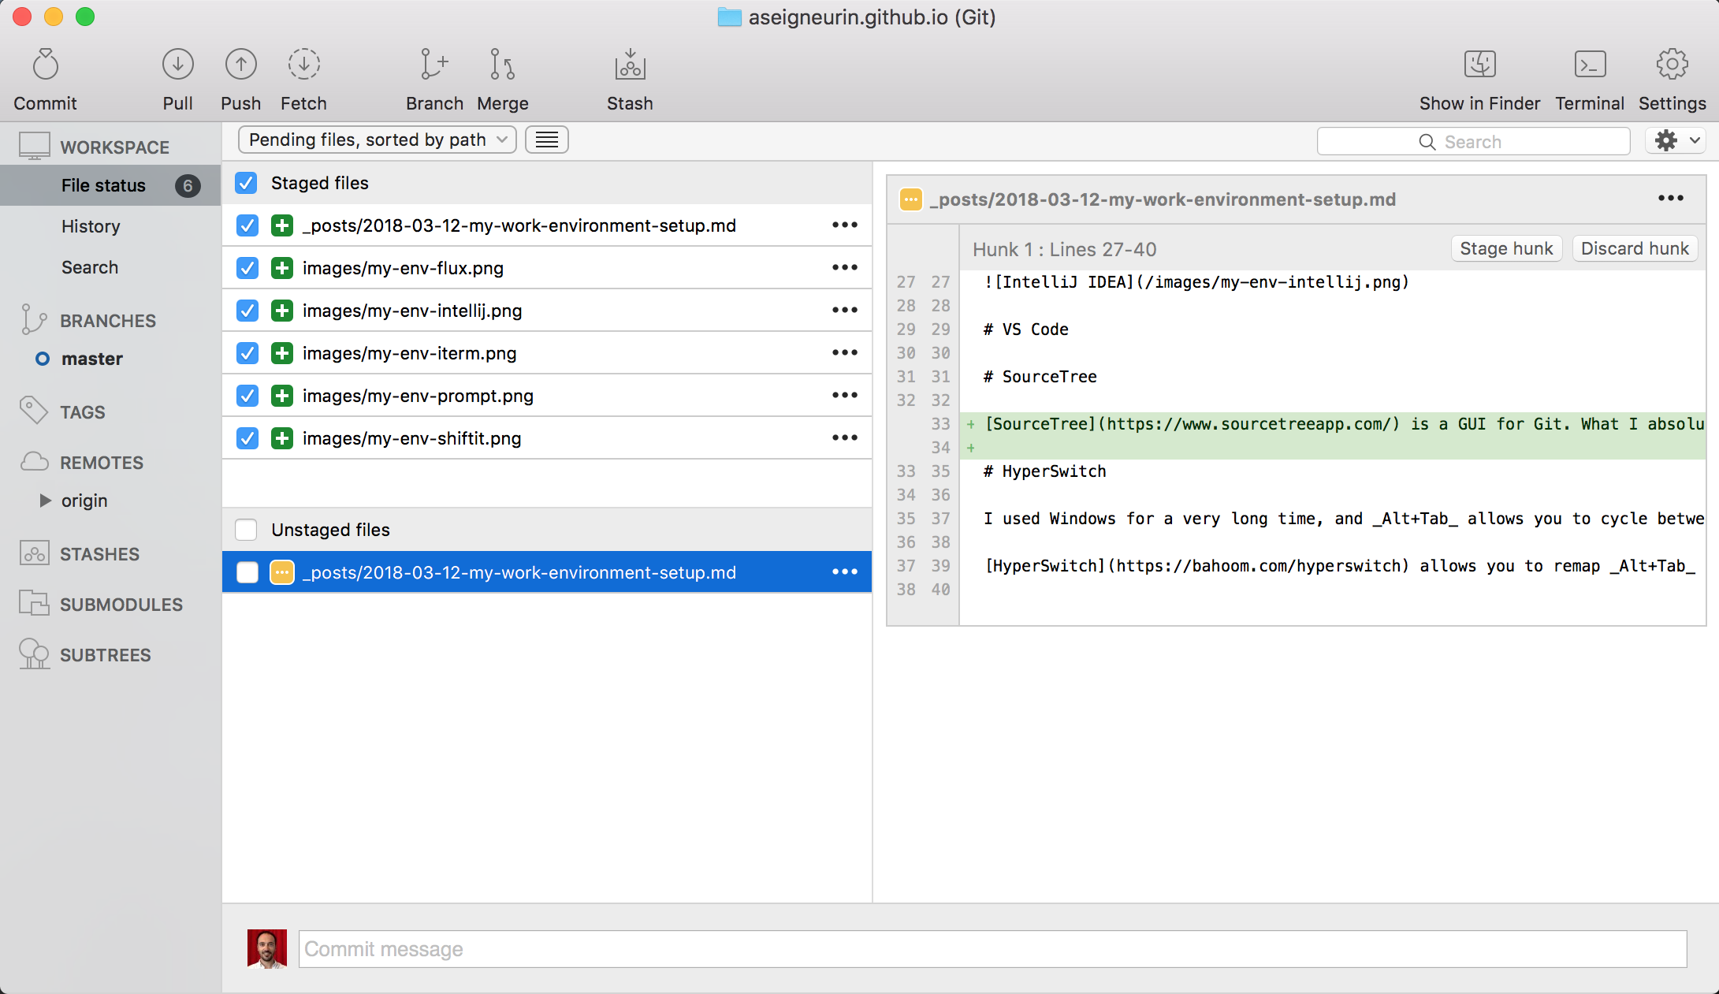Screen dimensions: 1719x994
Task: Click Discard hunk button
Action: point(1635,248)
